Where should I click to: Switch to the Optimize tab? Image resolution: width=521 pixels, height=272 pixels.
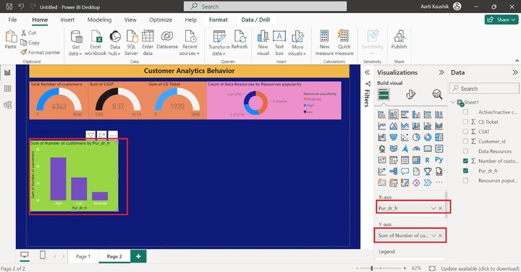click(x=161, y=20)
